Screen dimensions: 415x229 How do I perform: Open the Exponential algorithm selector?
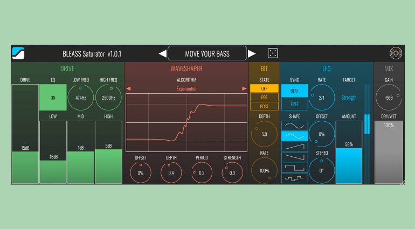[x=186, y=89]
